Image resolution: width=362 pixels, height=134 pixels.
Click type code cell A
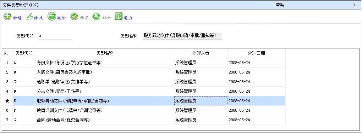tap(24, 63)
